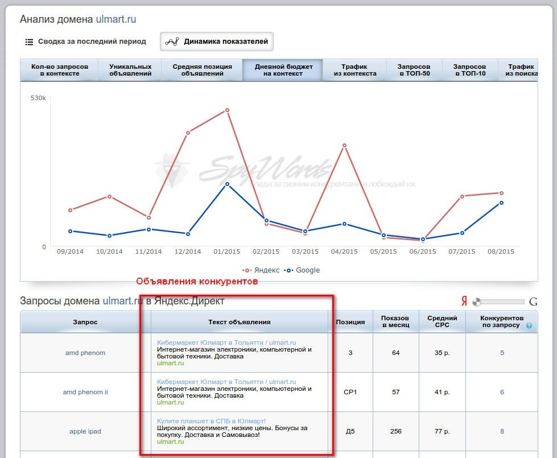Click the amd phenom ii query link
Viewport: 557px width, 458px height.
point(85,392)
